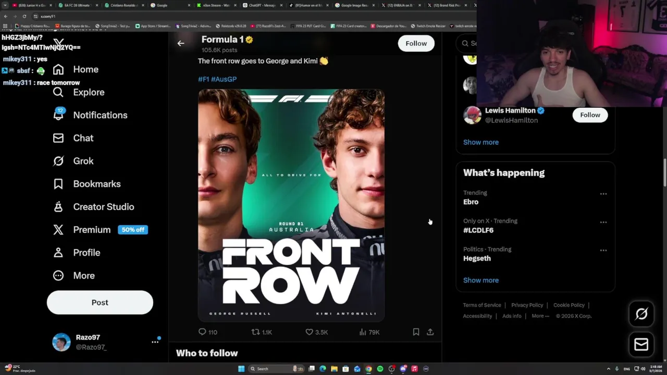Viewport: 667px width, 375px height.
Task: Open Google Chrome from the taskbar
Action: (x=368, y=369)
